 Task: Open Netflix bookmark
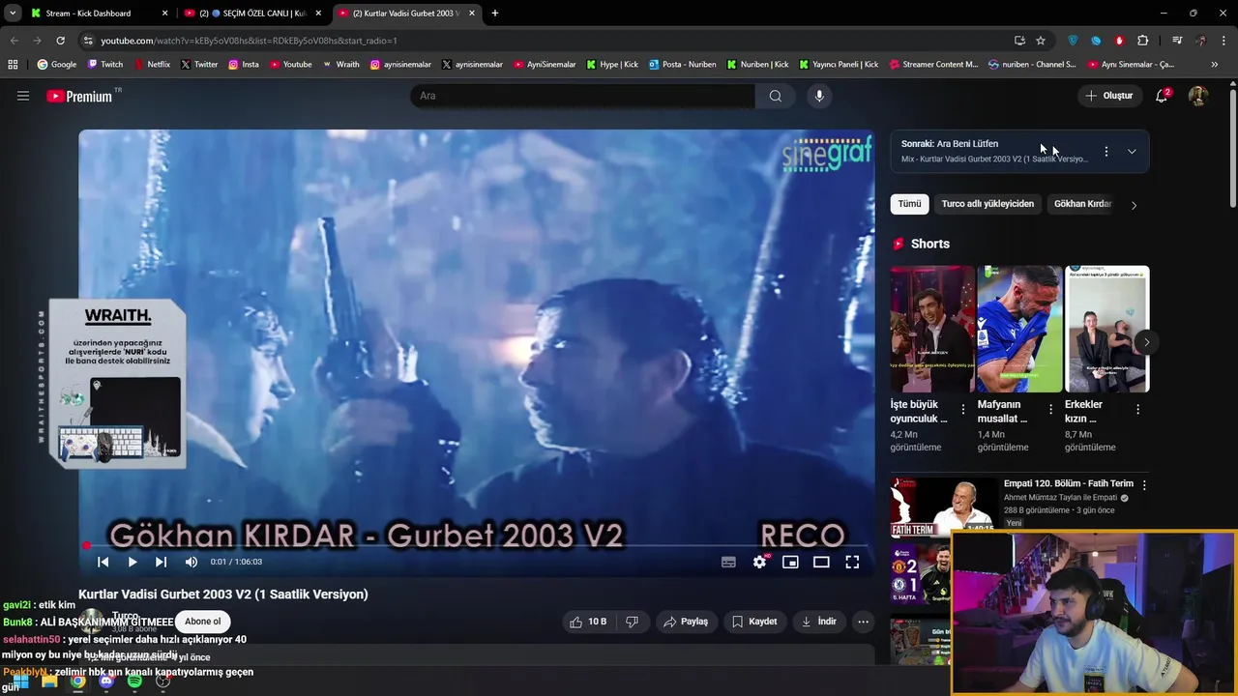tap(152, 65)
